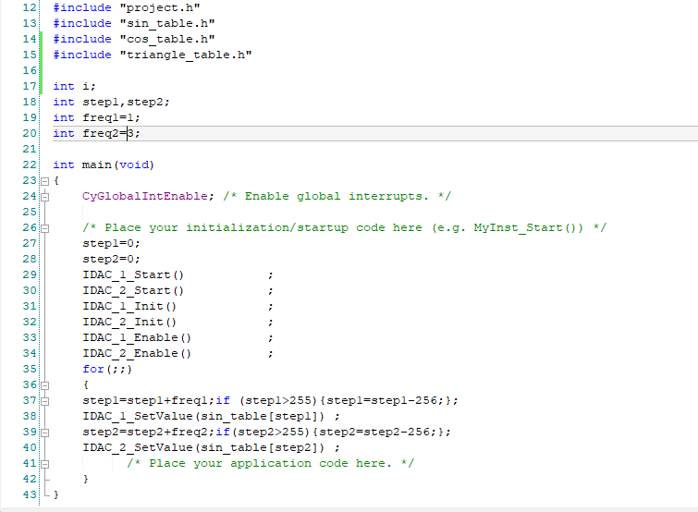Toggle the fold marker at line 41
This screenshot has height=512, width=698.
tap(44, 464)
